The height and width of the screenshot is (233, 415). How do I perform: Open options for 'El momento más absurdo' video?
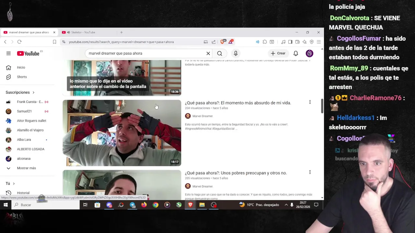click(310, 102)
